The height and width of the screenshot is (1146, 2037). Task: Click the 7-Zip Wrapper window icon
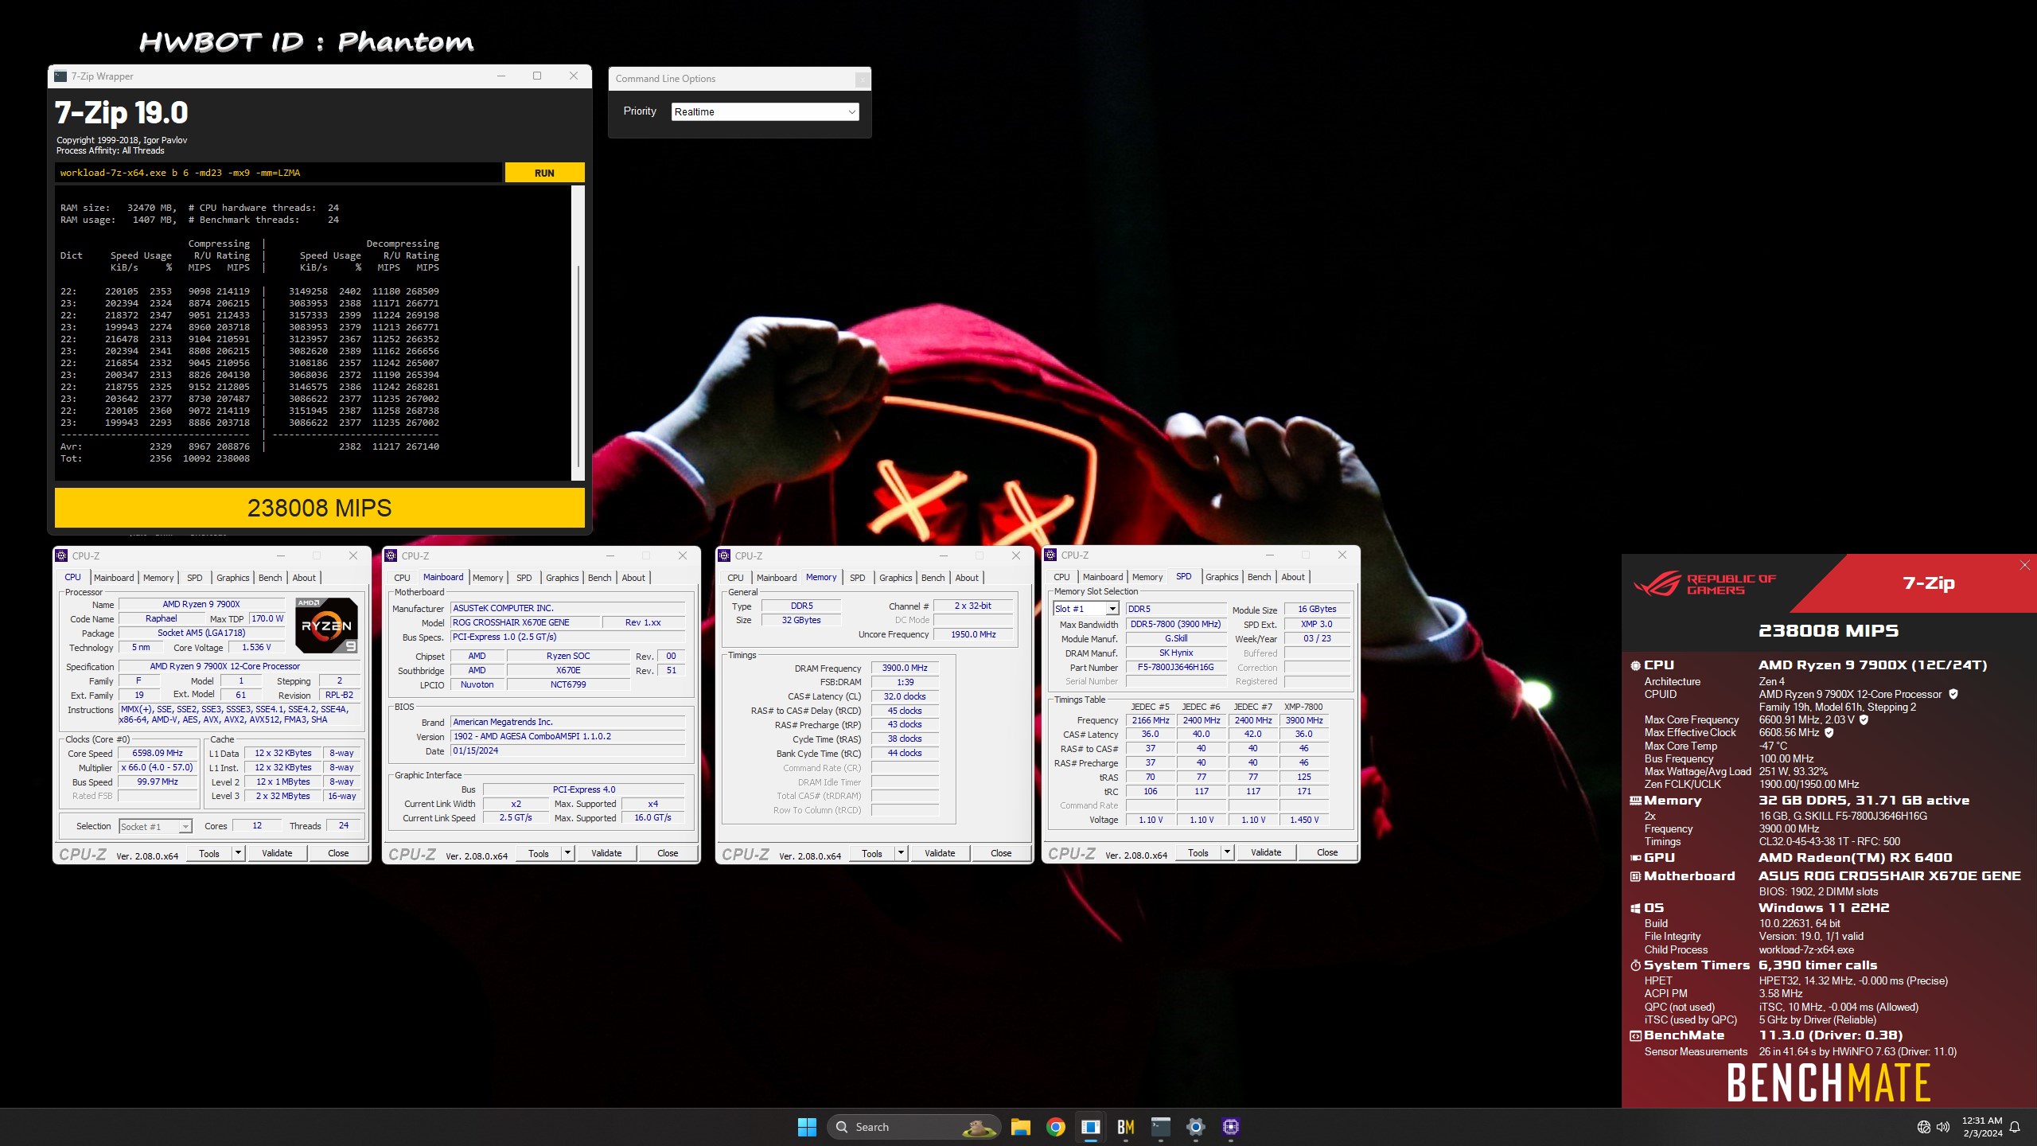click(x=60, y=76)
